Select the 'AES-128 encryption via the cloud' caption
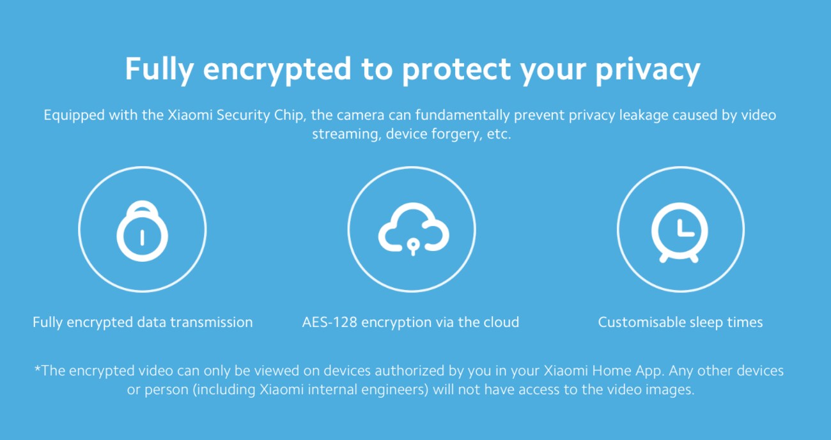The width and height of the screenshot is (831, 440). coord(410,322)
